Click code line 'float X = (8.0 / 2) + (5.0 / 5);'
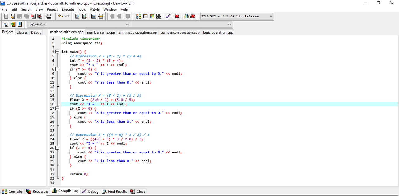 click(102, 100)
